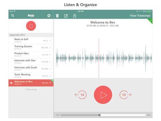The image size is (161, 121).
Task: Tap the share icon in toolbar
Action: (75, 16)
